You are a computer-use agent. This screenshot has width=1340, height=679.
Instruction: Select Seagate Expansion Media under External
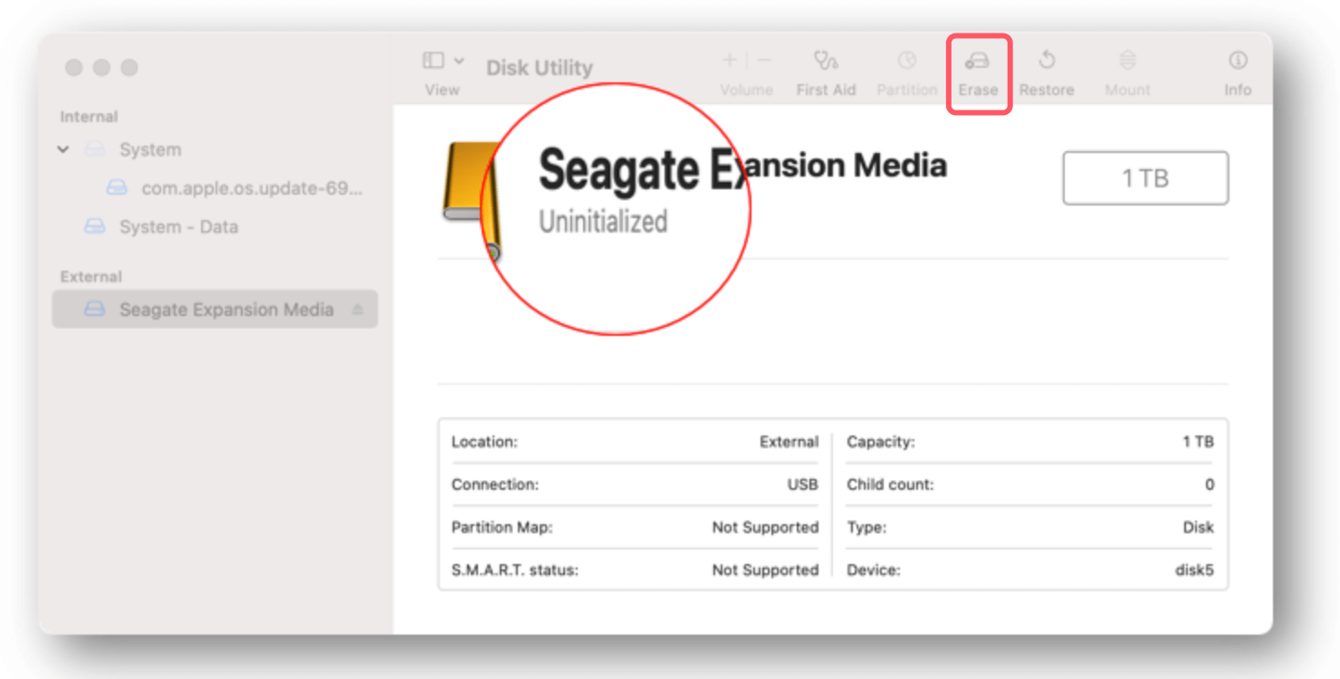click(x=227, y=309)
